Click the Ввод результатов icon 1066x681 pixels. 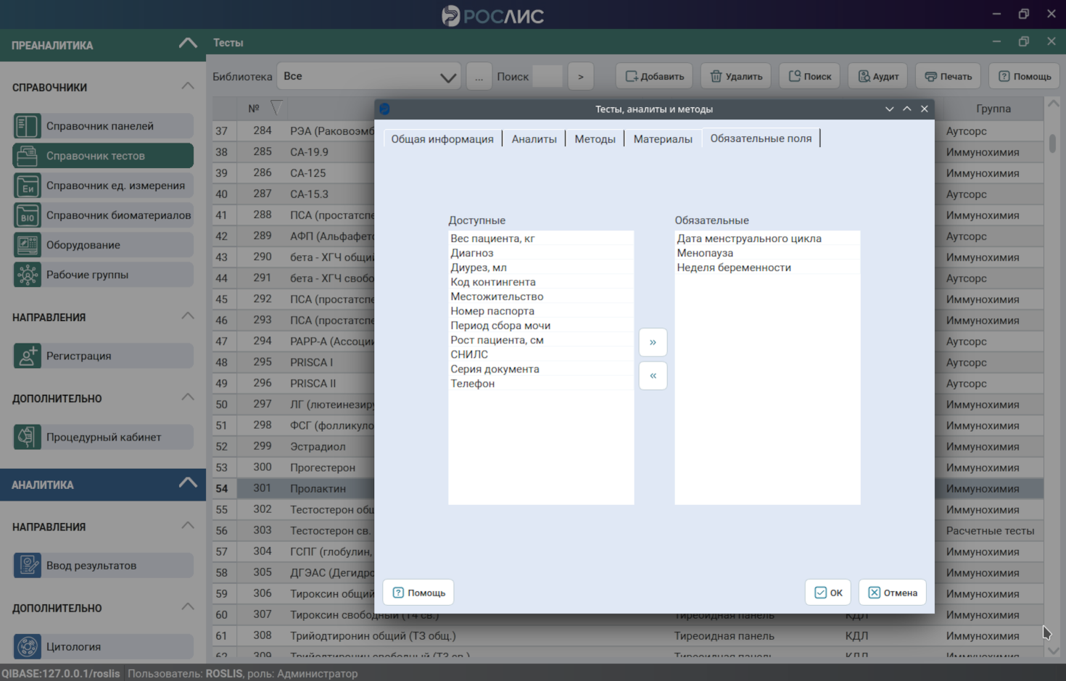pyautogui.click(x=28, y=565)
